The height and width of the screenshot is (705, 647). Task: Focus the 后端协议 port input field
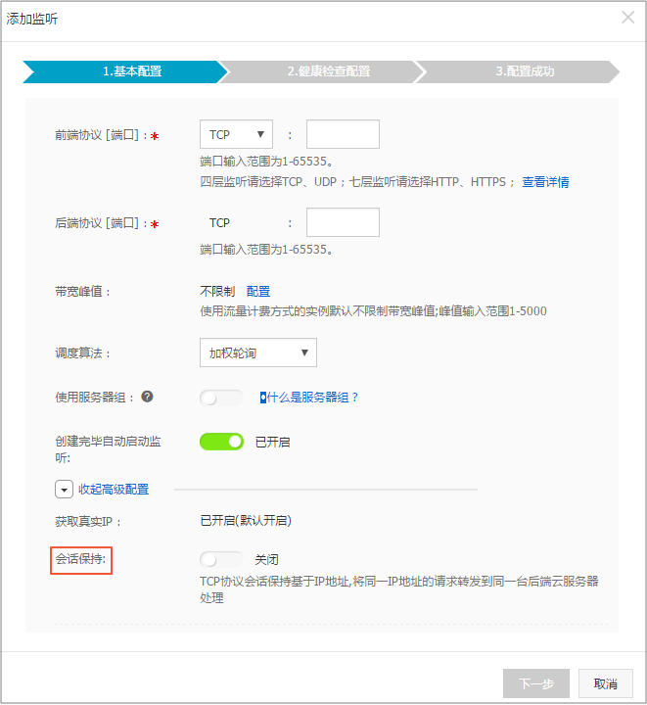pyautogui.click(x=343, y=222)
